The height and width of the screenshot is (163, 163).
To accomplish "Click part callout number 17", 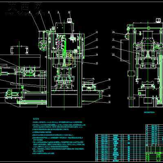I will point(109,88).
